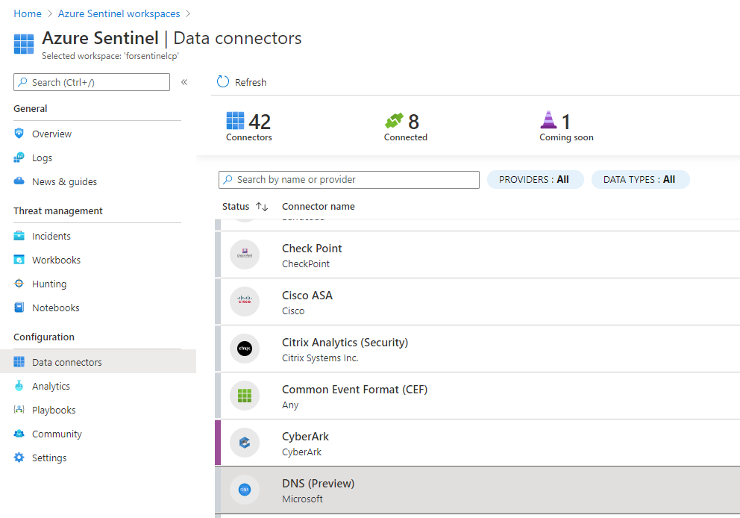Screen dimensions: 740x518
Task: Click the purple Coming soon cone icon
Action: pos(548,120)
